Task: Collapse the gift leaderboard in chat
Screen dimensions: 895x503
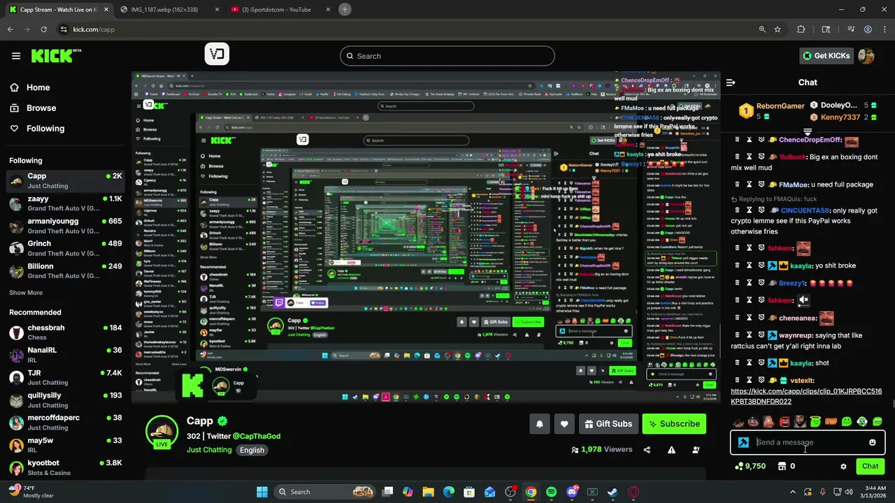Action: coord(808,131)
